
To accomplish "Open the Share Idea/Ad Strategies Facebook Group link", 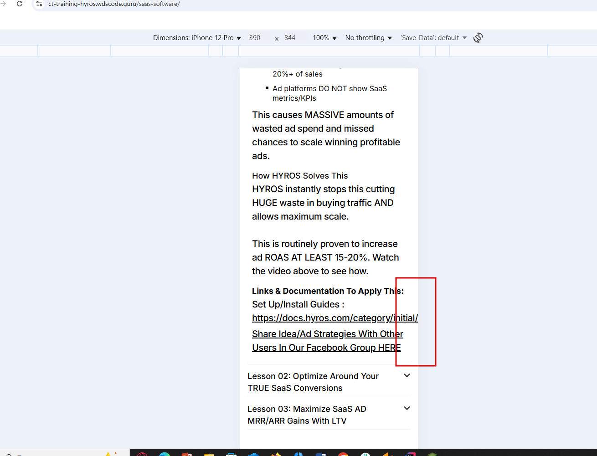I will coord(328,341).
